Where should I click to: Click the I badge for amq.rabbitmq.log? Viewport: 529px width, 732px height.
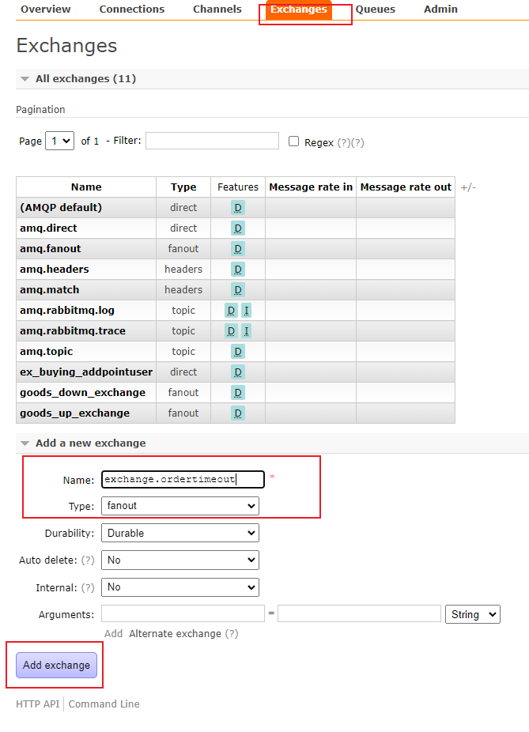(246, 311)
